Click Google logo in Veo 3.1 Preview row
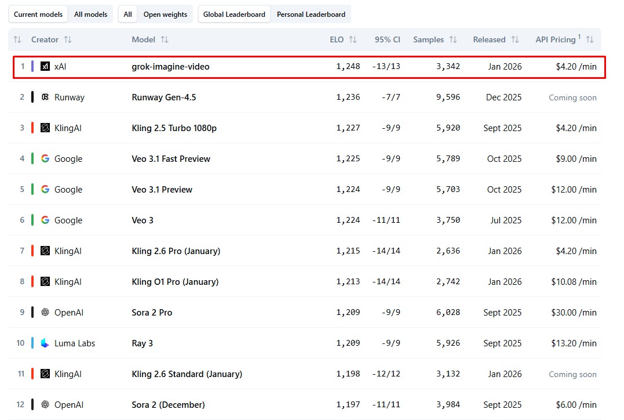Viewport: 624px width, 420px height. click(x=45, y=189)
